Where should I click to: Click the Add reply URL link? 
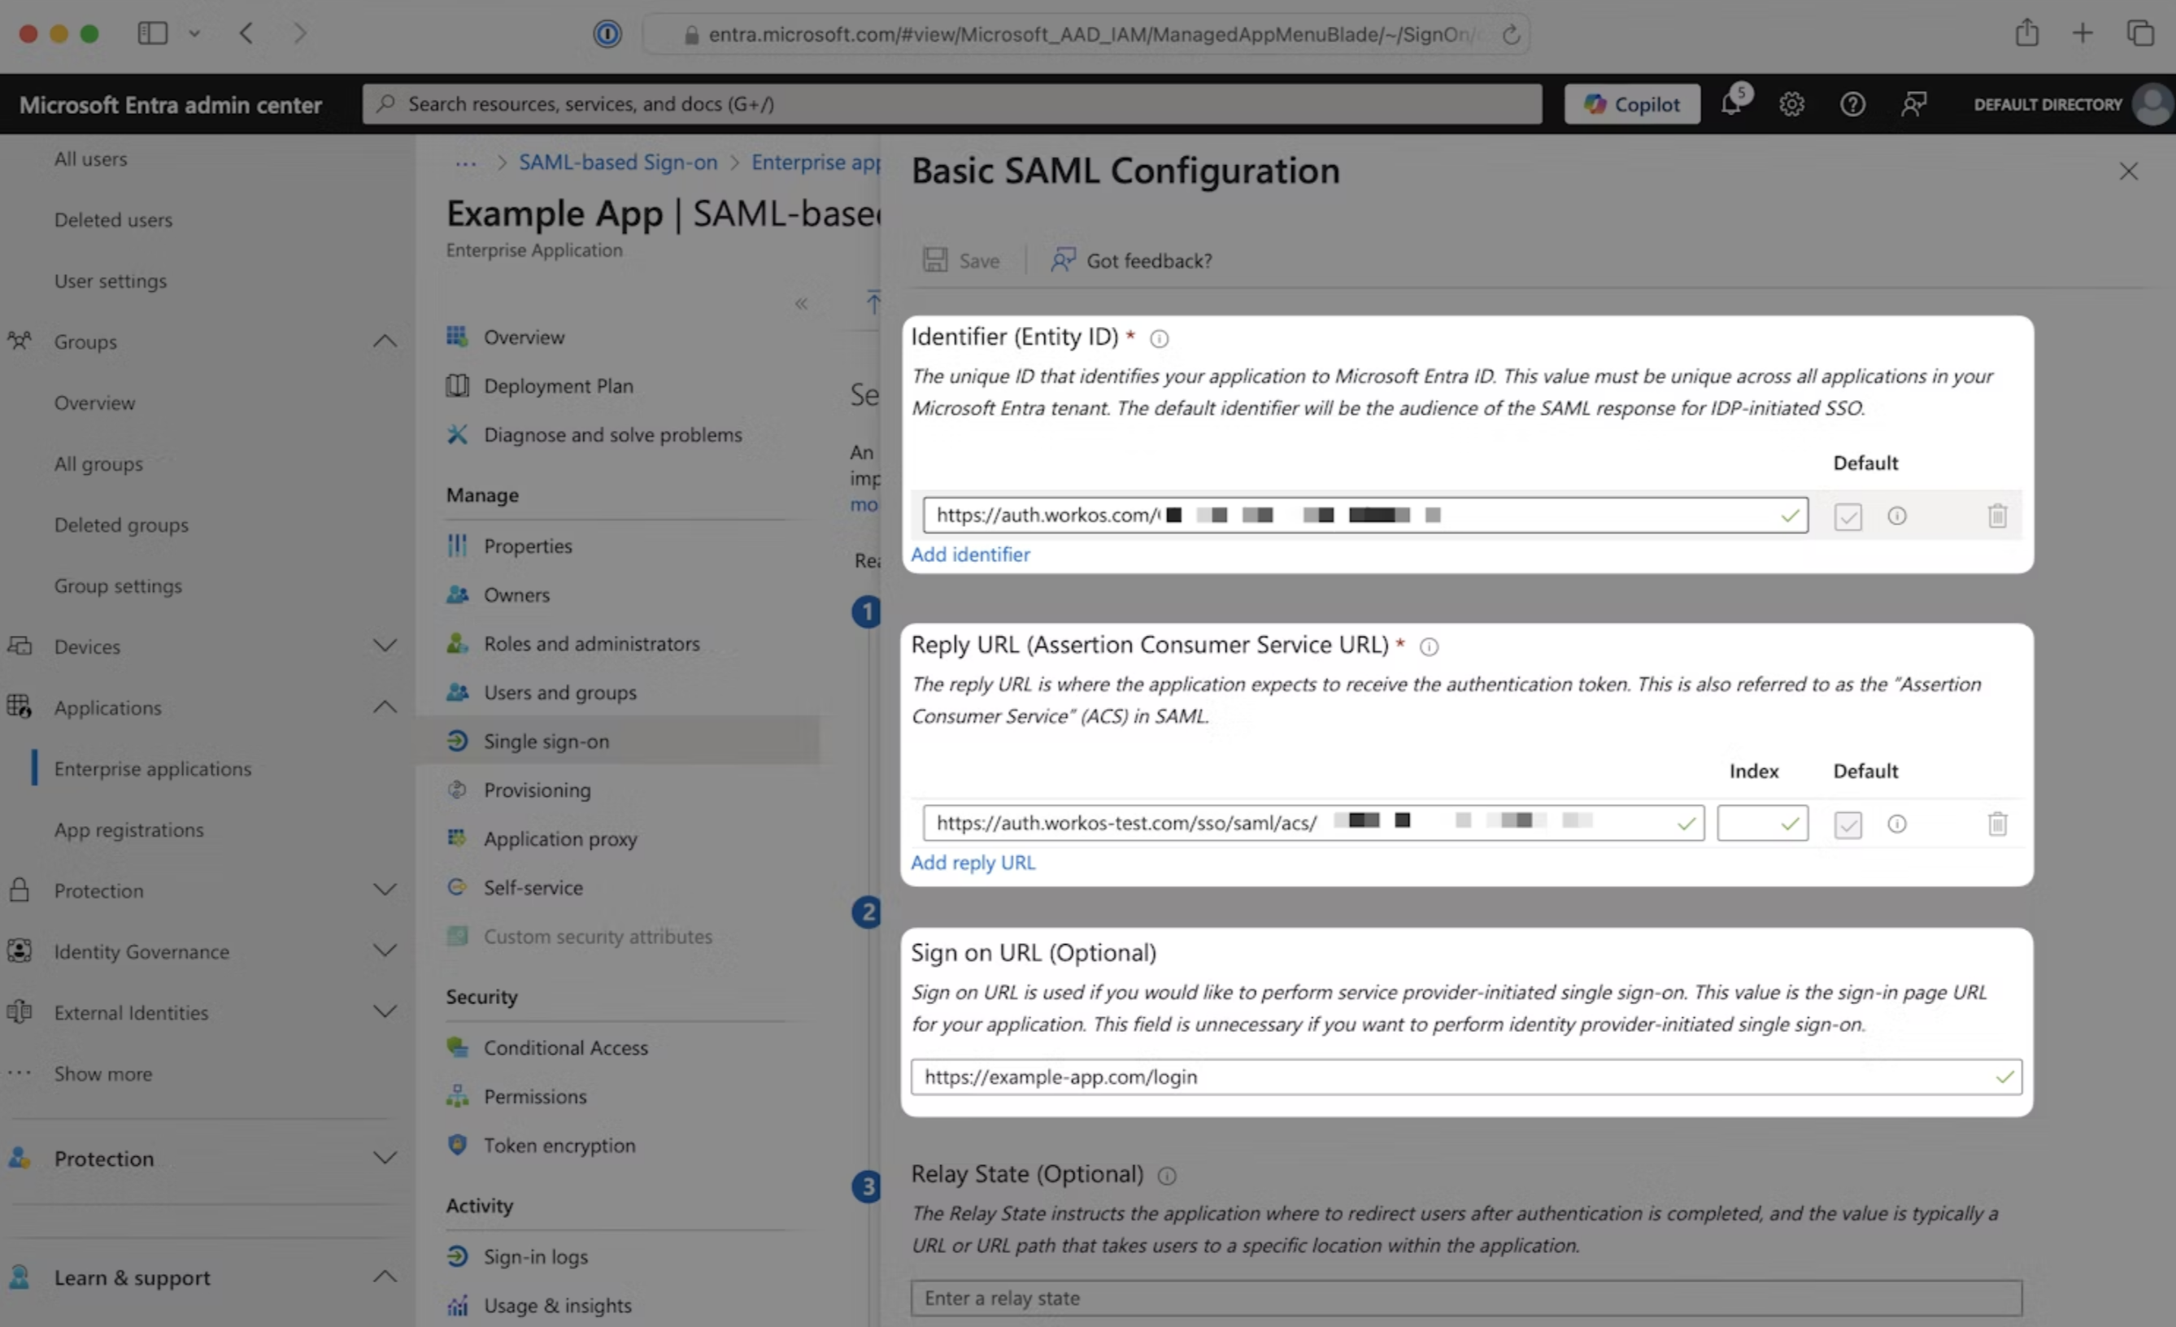click(x=973, y=863)
